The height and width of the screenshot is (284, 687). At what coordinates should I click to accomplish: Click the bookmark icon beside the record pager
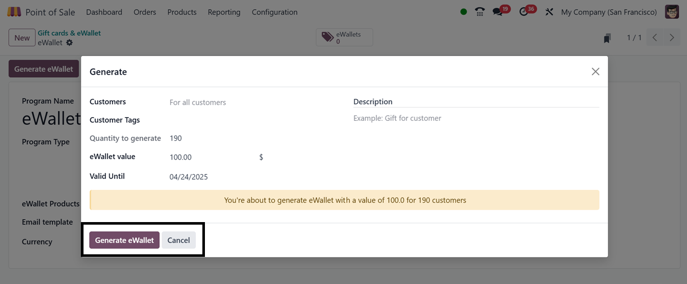point(608,38)
